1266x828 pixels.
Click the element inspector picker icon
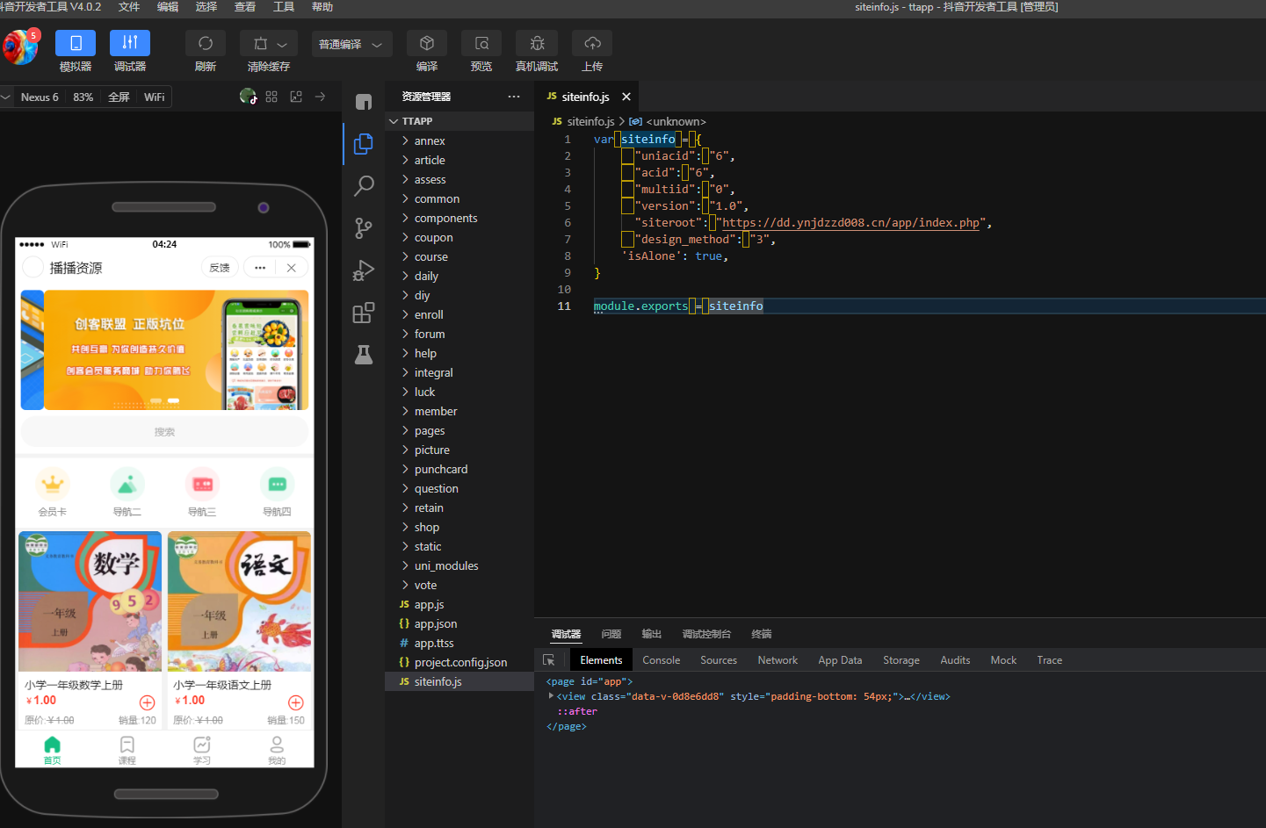pyautogui.click(x=549, y=660)
